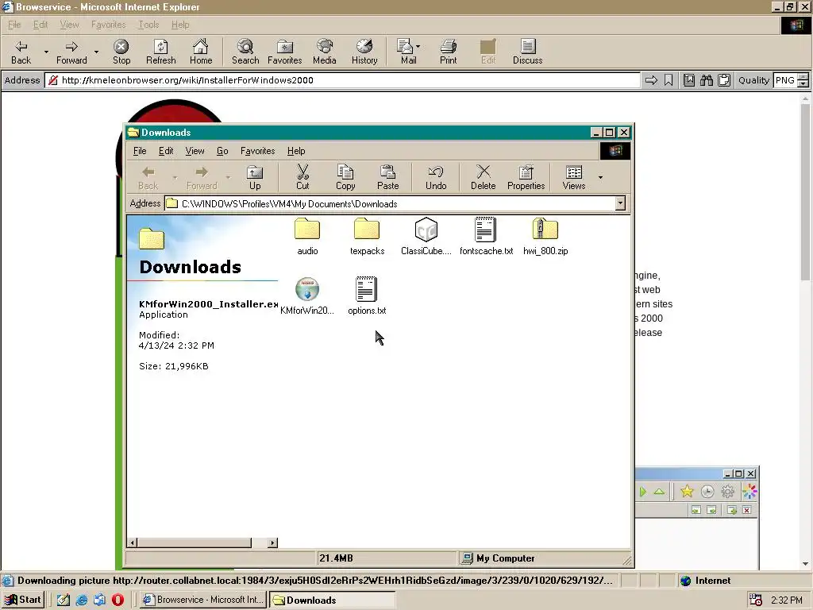
Task: Click Copy in the Downloads toolbar
Action: pyautogui.click(x=345, y=177)
